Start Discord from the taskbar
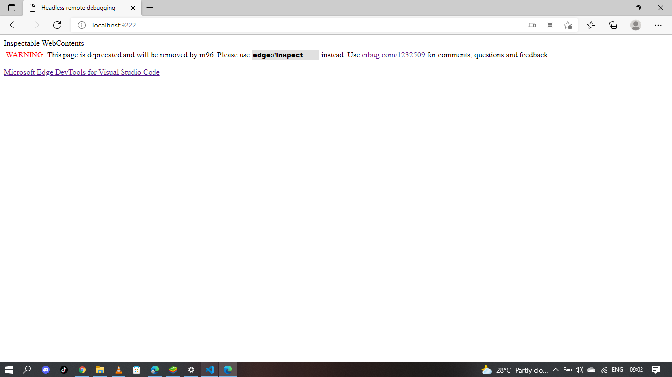The image size is (672, 377). [45, 370]
